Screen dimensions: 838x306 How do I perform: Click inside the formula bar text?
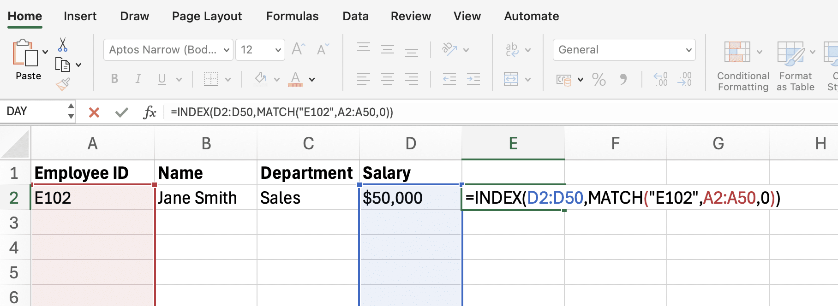[281, 112]
